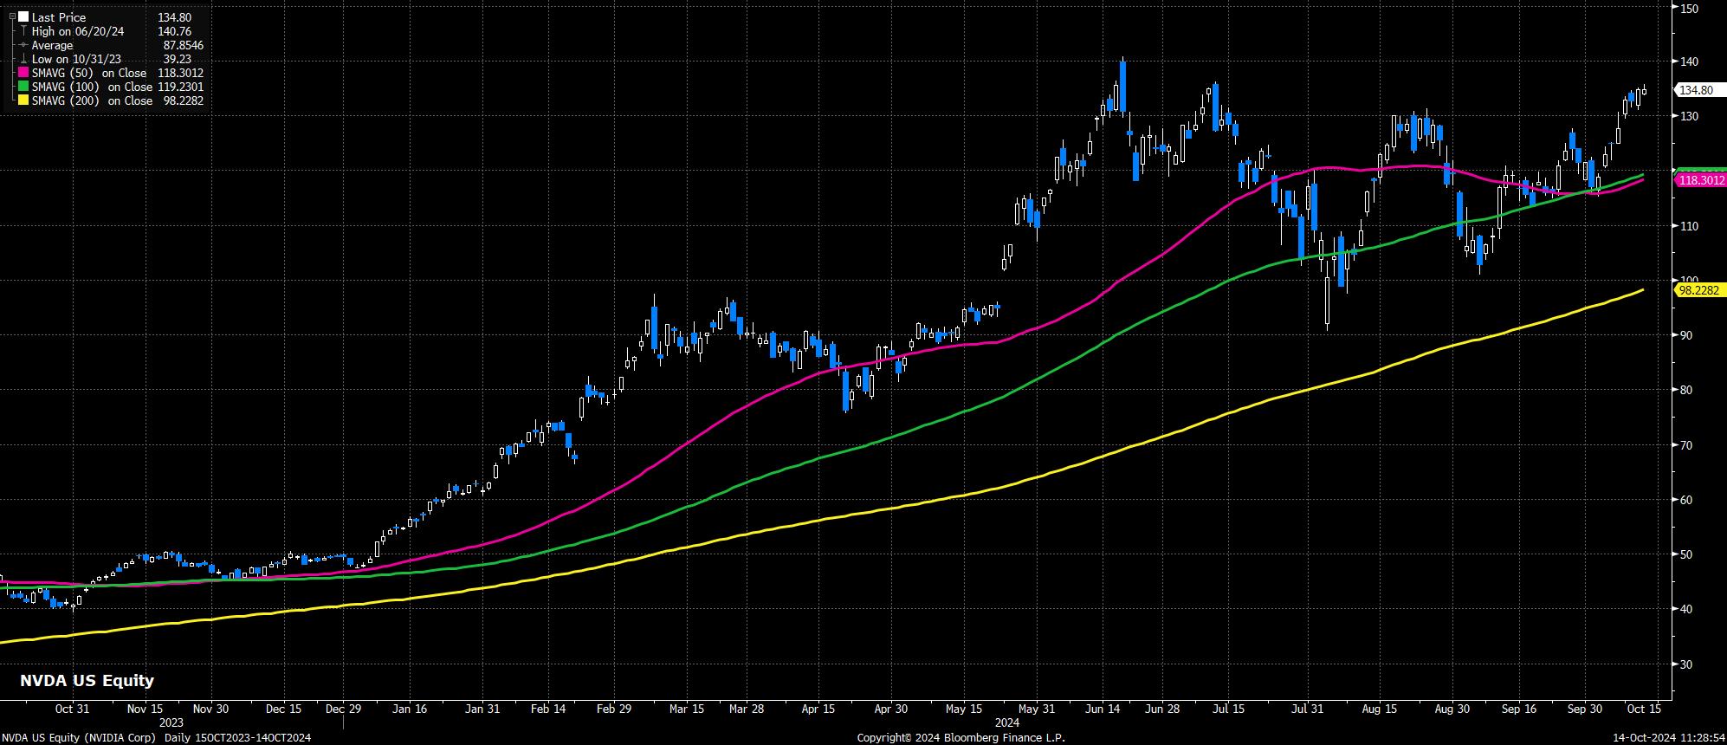Click the 140 label on price axis
Screen dimensions: 1727x745
pos(1688,62)
